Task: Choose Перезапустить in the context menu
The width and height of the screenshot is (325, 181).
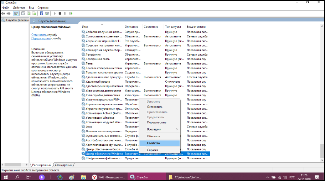Action: [x=159, y=123]
